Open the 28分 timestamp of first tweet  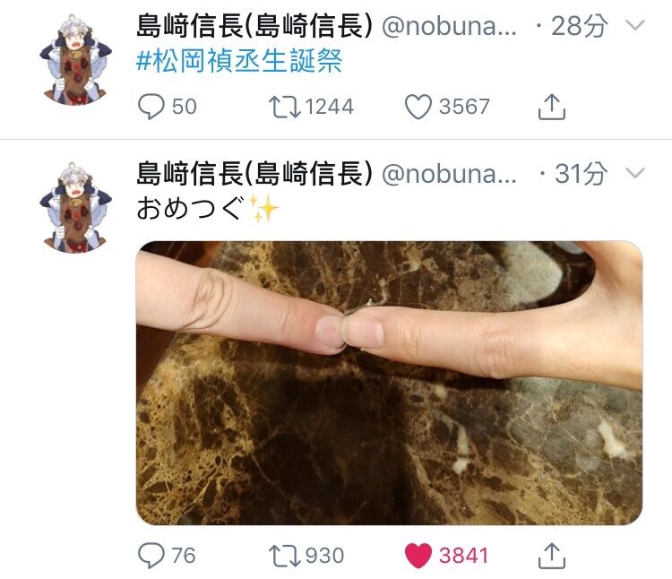[579, 26]
